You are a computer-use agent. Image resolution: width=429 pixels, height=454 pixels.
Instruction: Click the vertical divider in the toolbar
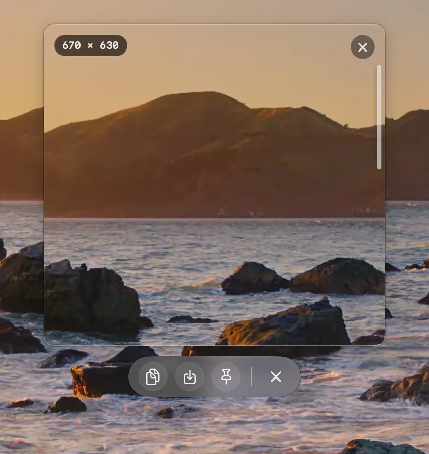click(x=251, y=376)
